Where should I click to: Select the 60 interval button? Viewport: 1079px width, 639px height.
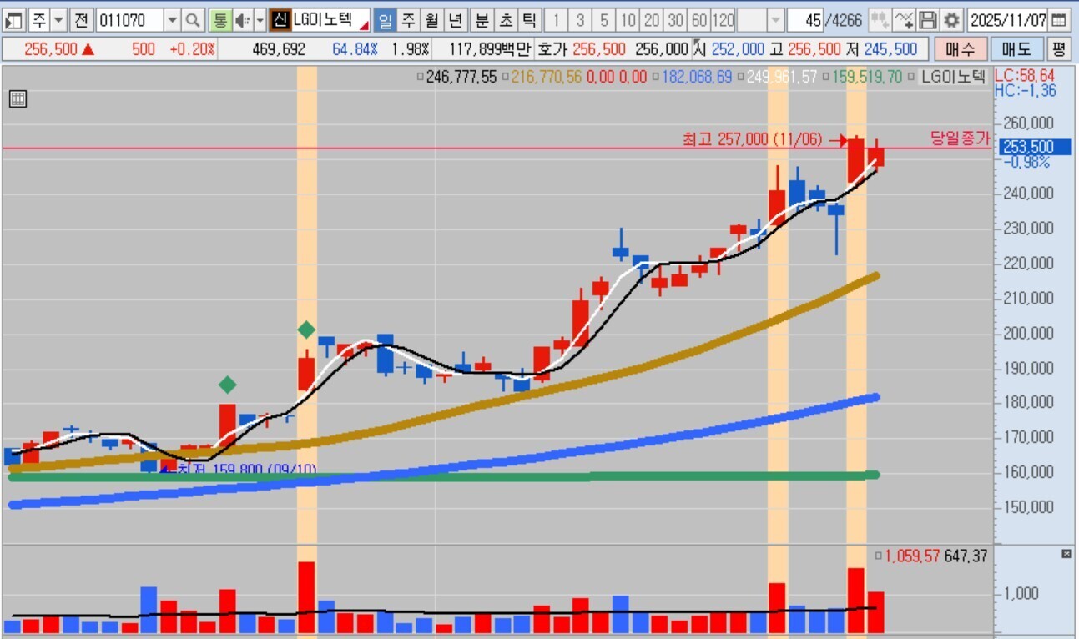pyautogui.click(x=699, y=19)
